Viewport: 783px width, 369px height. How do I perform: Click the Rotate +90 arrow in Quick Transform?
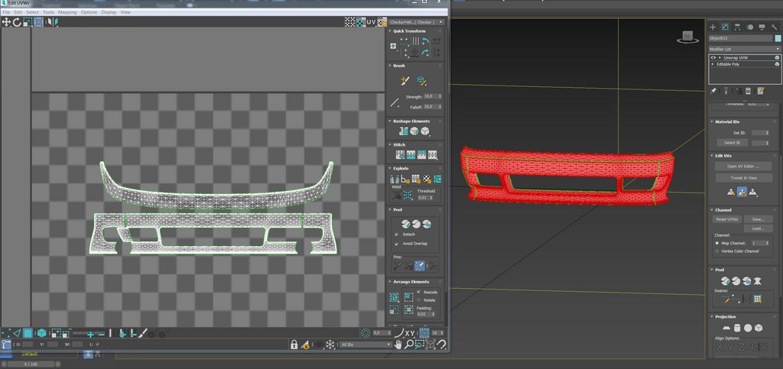425,41
